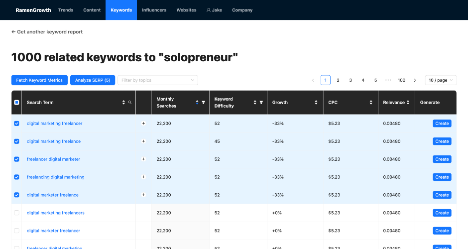Jump to page 100 in pagination
The height and width of the screenshot is (249, 468).
click(x=401, y=80)
